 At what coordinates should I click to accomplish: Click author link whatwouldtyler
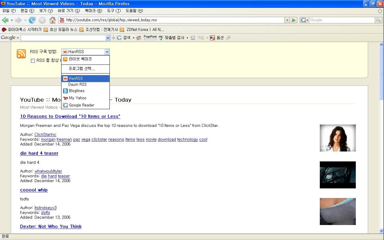point(48,171)
